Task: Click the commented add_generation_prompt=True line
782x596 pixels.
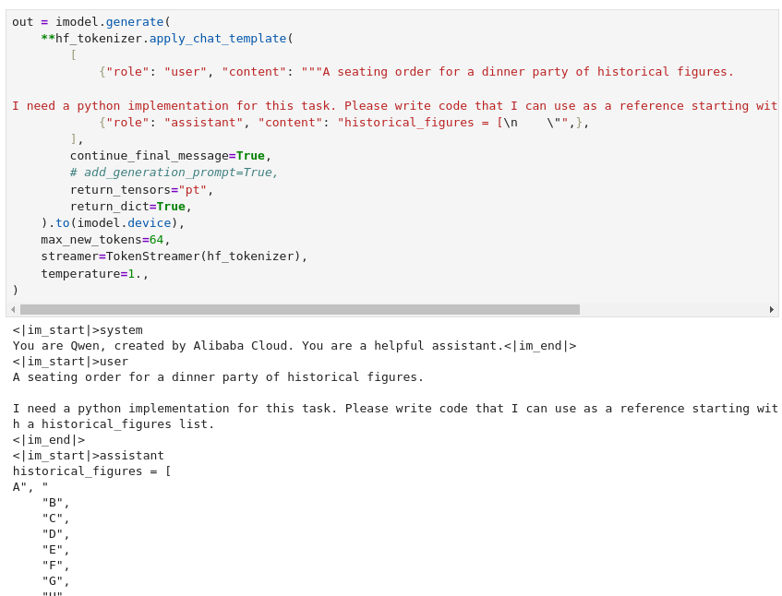Action: pyautogui.click(x=174, y=173)
